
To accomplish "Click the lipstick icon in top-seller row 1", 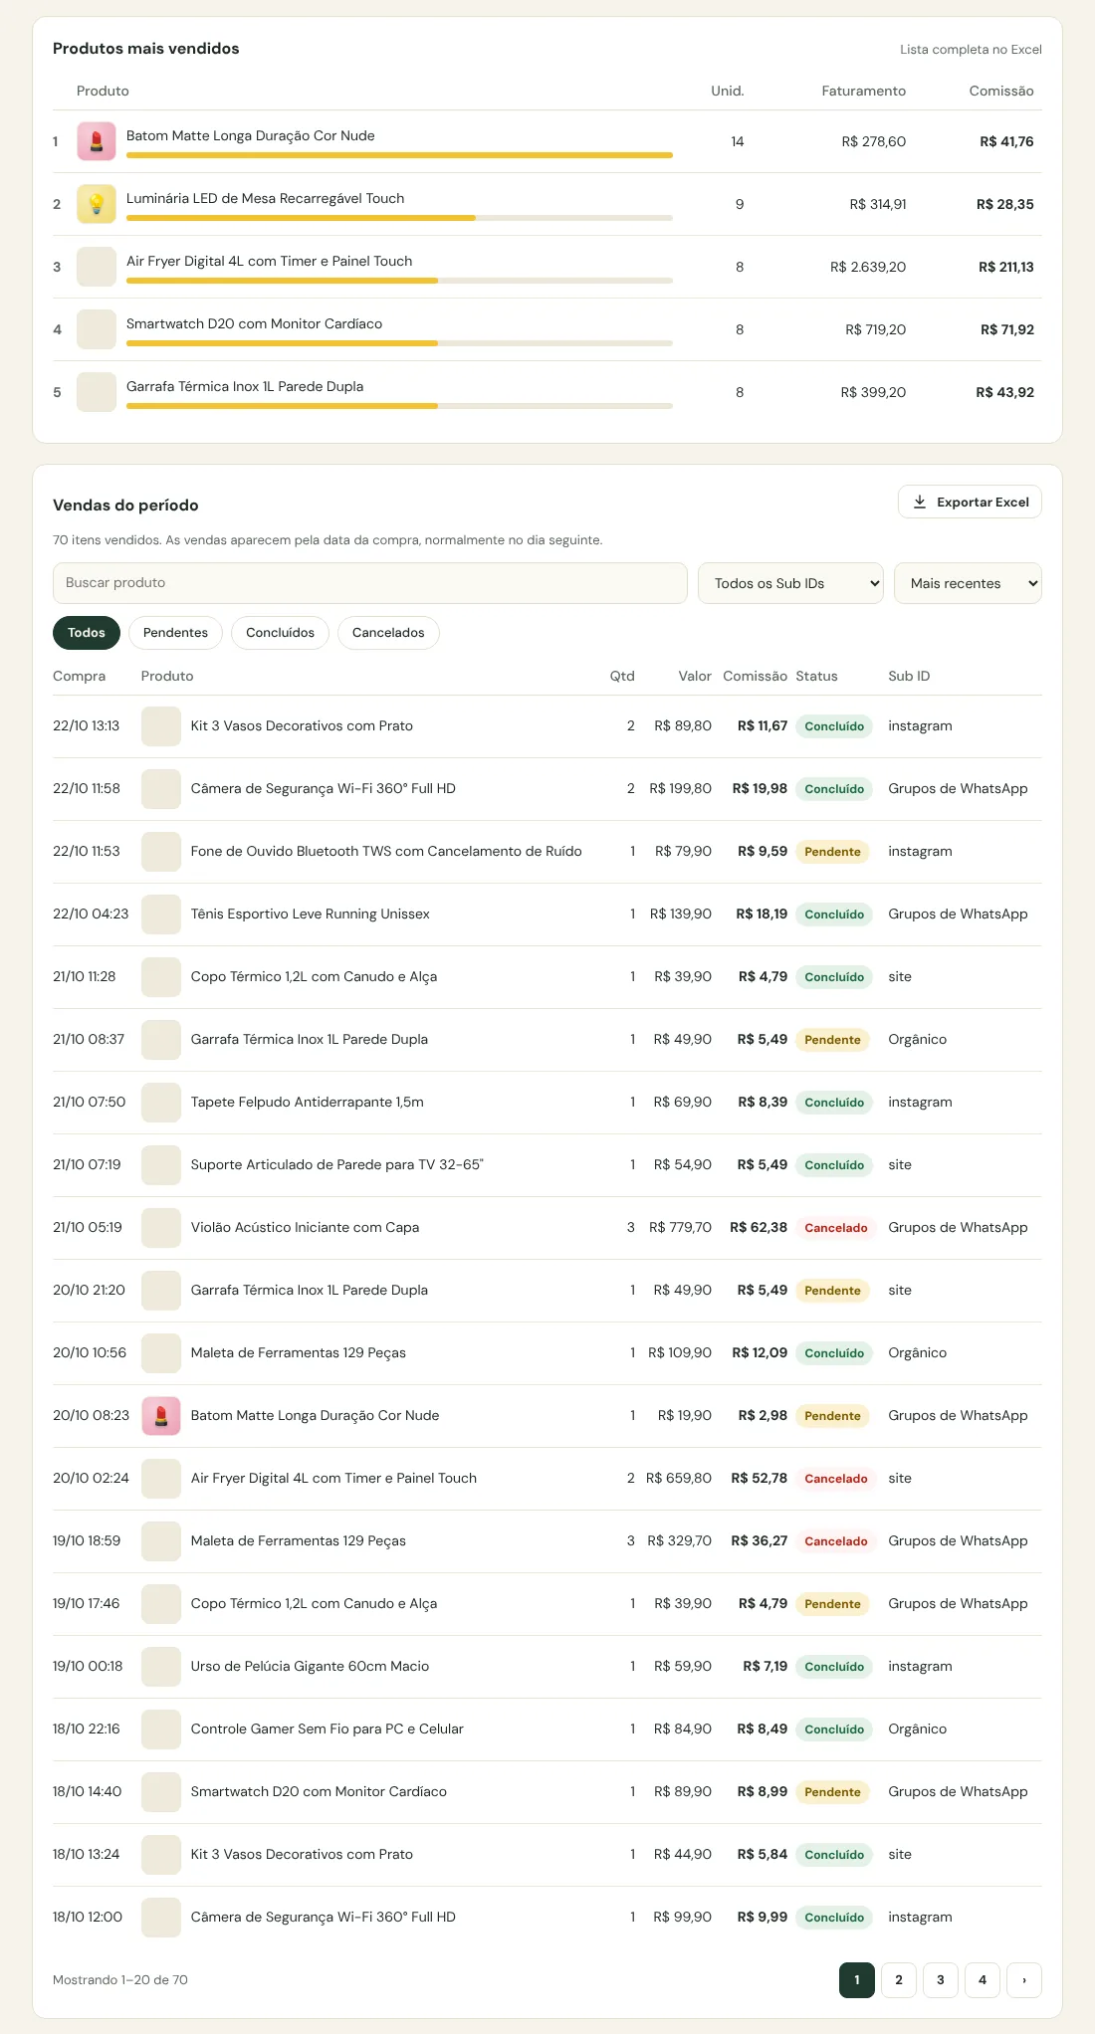I will point(97,141).
